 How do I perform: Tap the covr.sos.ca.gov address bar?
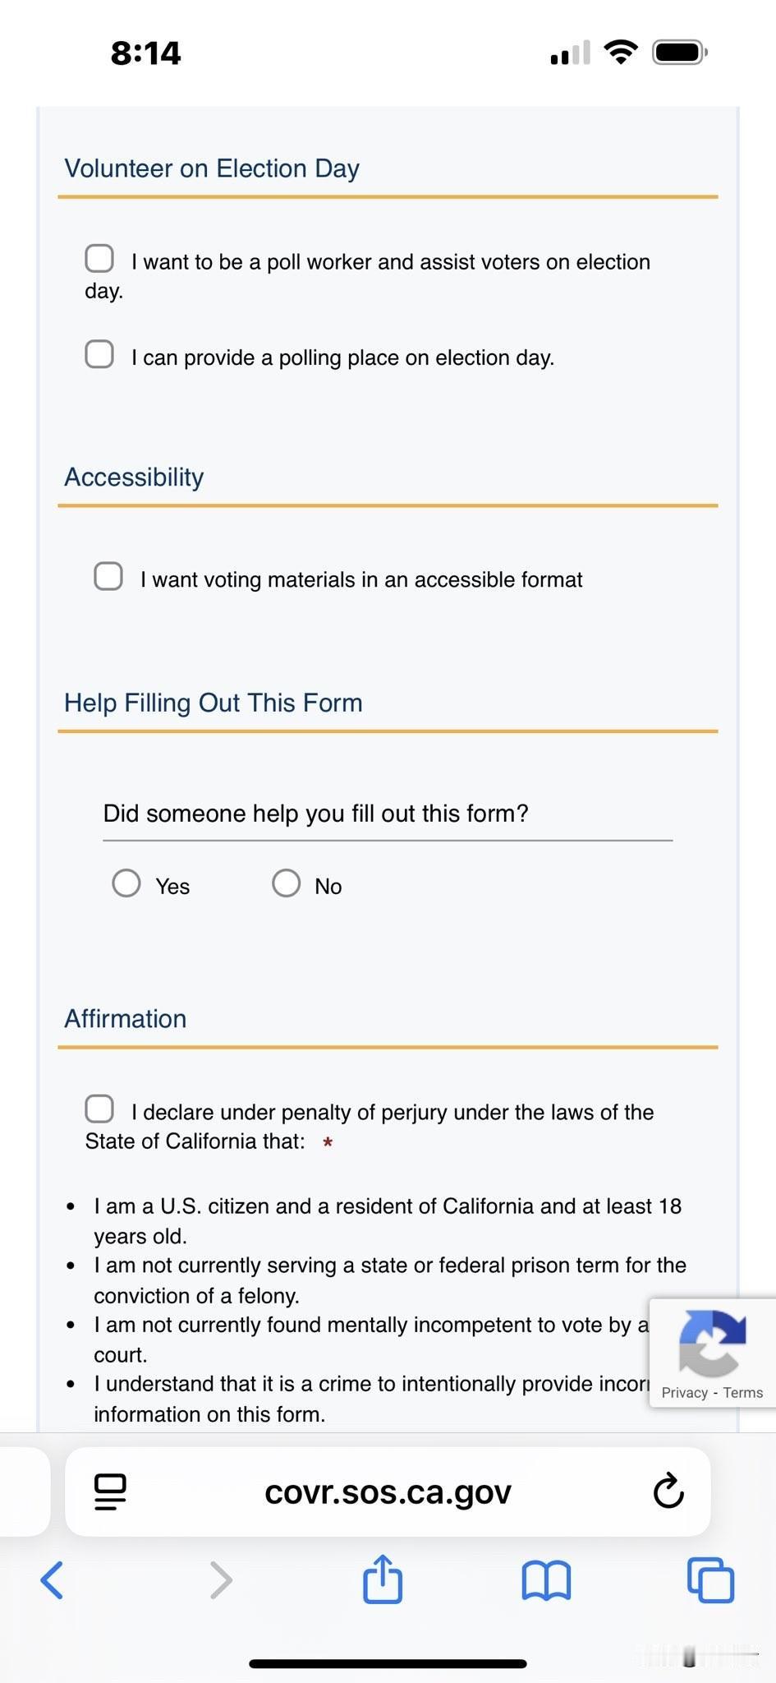388,1492
